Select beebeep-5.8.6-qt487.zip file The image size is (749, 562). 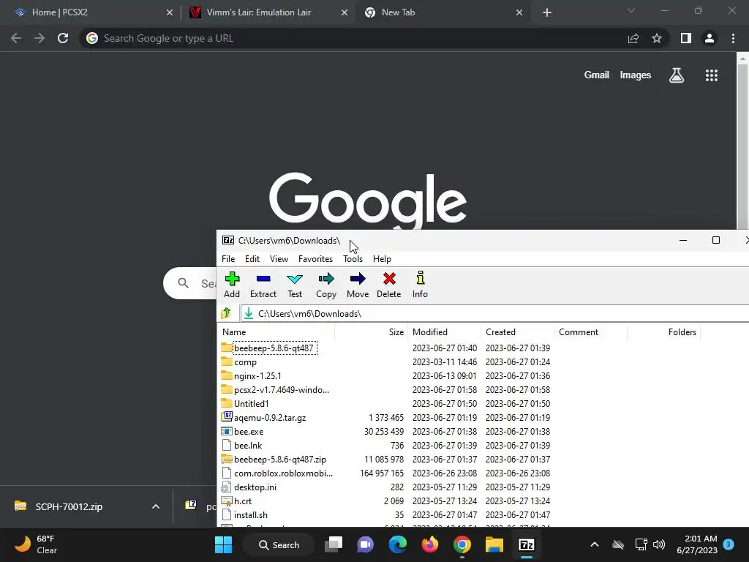[280, 460]
